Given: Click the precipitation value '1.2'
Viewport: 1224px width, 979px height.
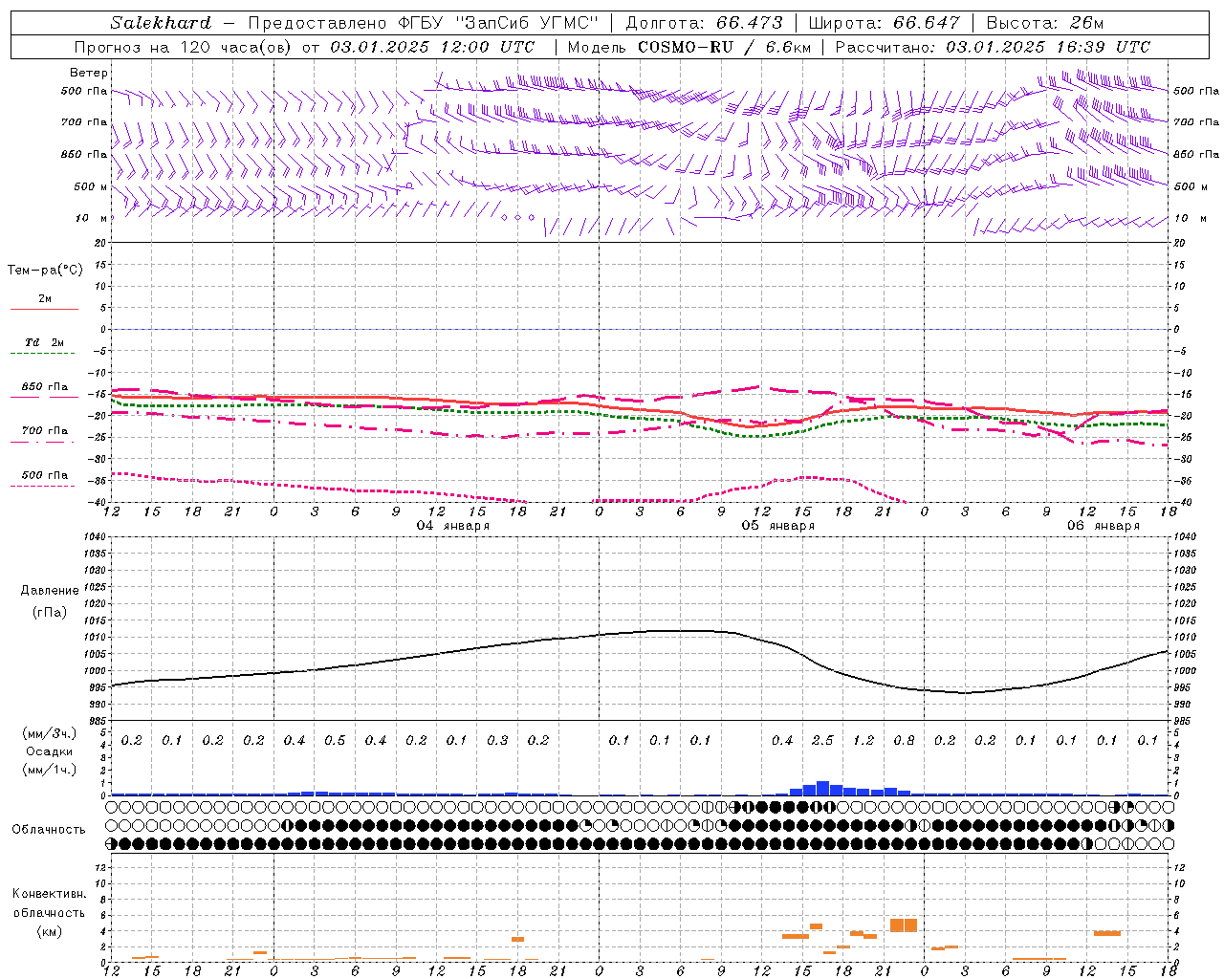Looking at the screenshot, I should [863, 741].
